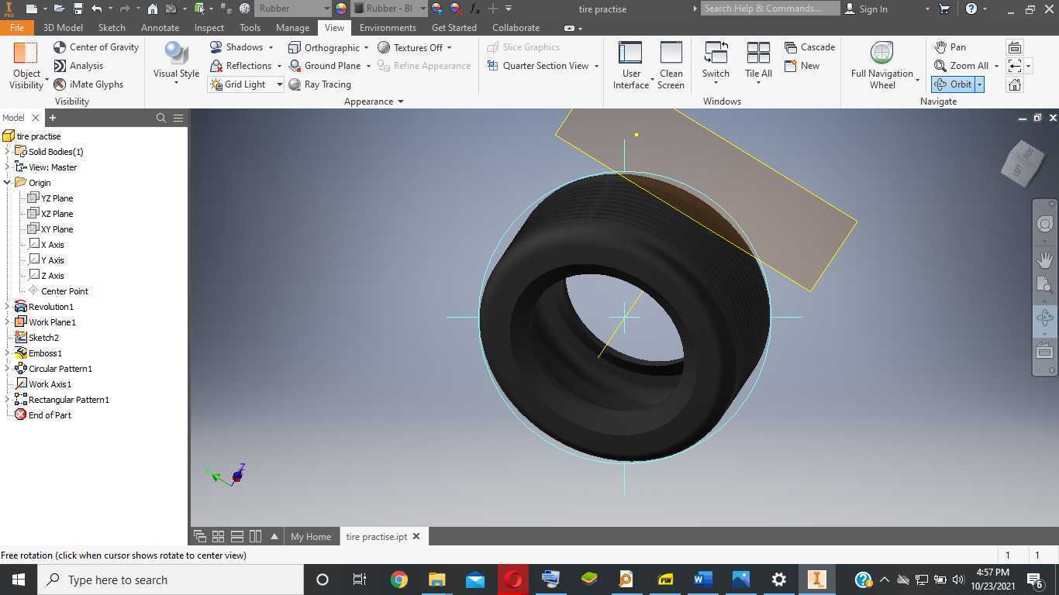The image size is (1059, 595).
Task: Click the Open folder icon in quick access toolbar
Action: coord(60,9)
